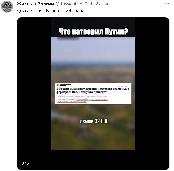Click the blurred watermark at the video's top-left
The width and height of the screenshot is (174, 171).
(x=68, y=39)
